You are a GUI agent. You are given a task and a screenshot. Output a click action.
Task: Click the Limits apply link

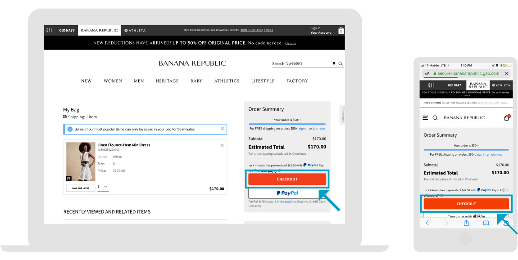tap(284, 202)
